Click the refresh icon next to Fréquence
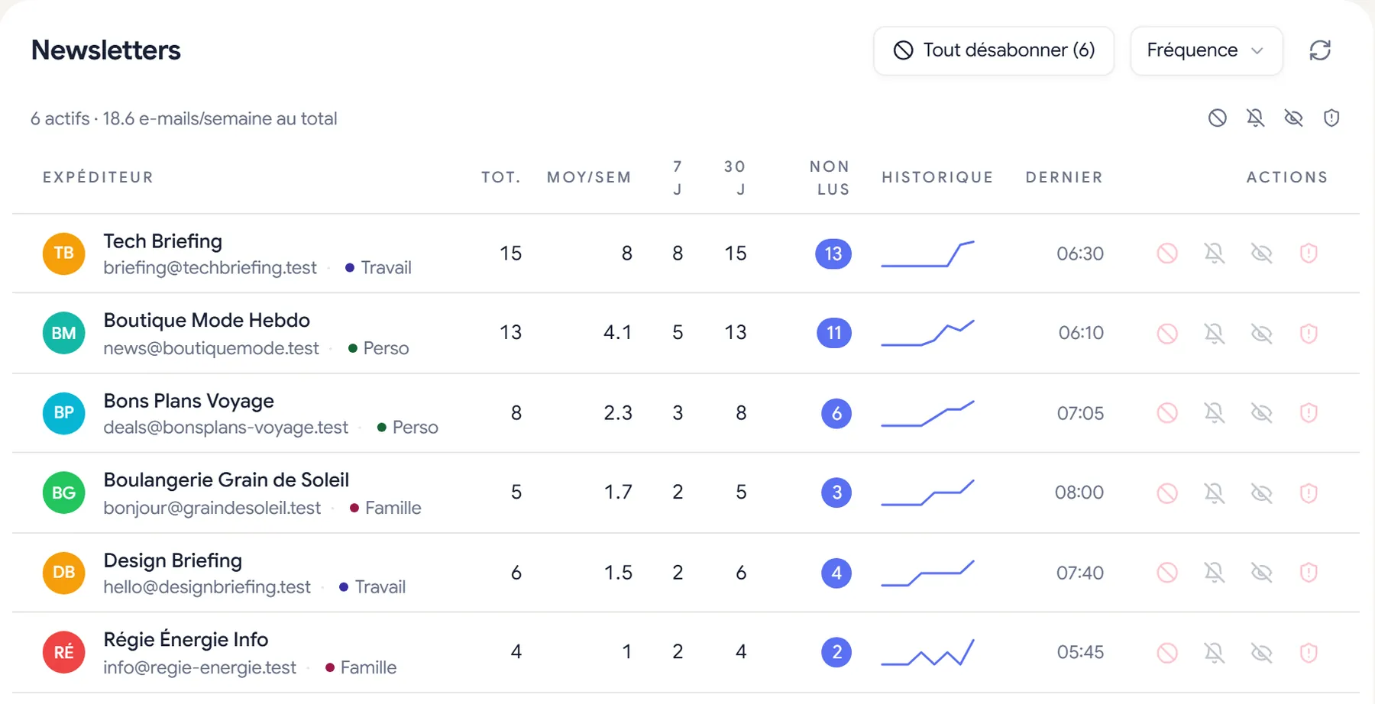The width and height of the screenshot is (1375, 704). 1320,50
